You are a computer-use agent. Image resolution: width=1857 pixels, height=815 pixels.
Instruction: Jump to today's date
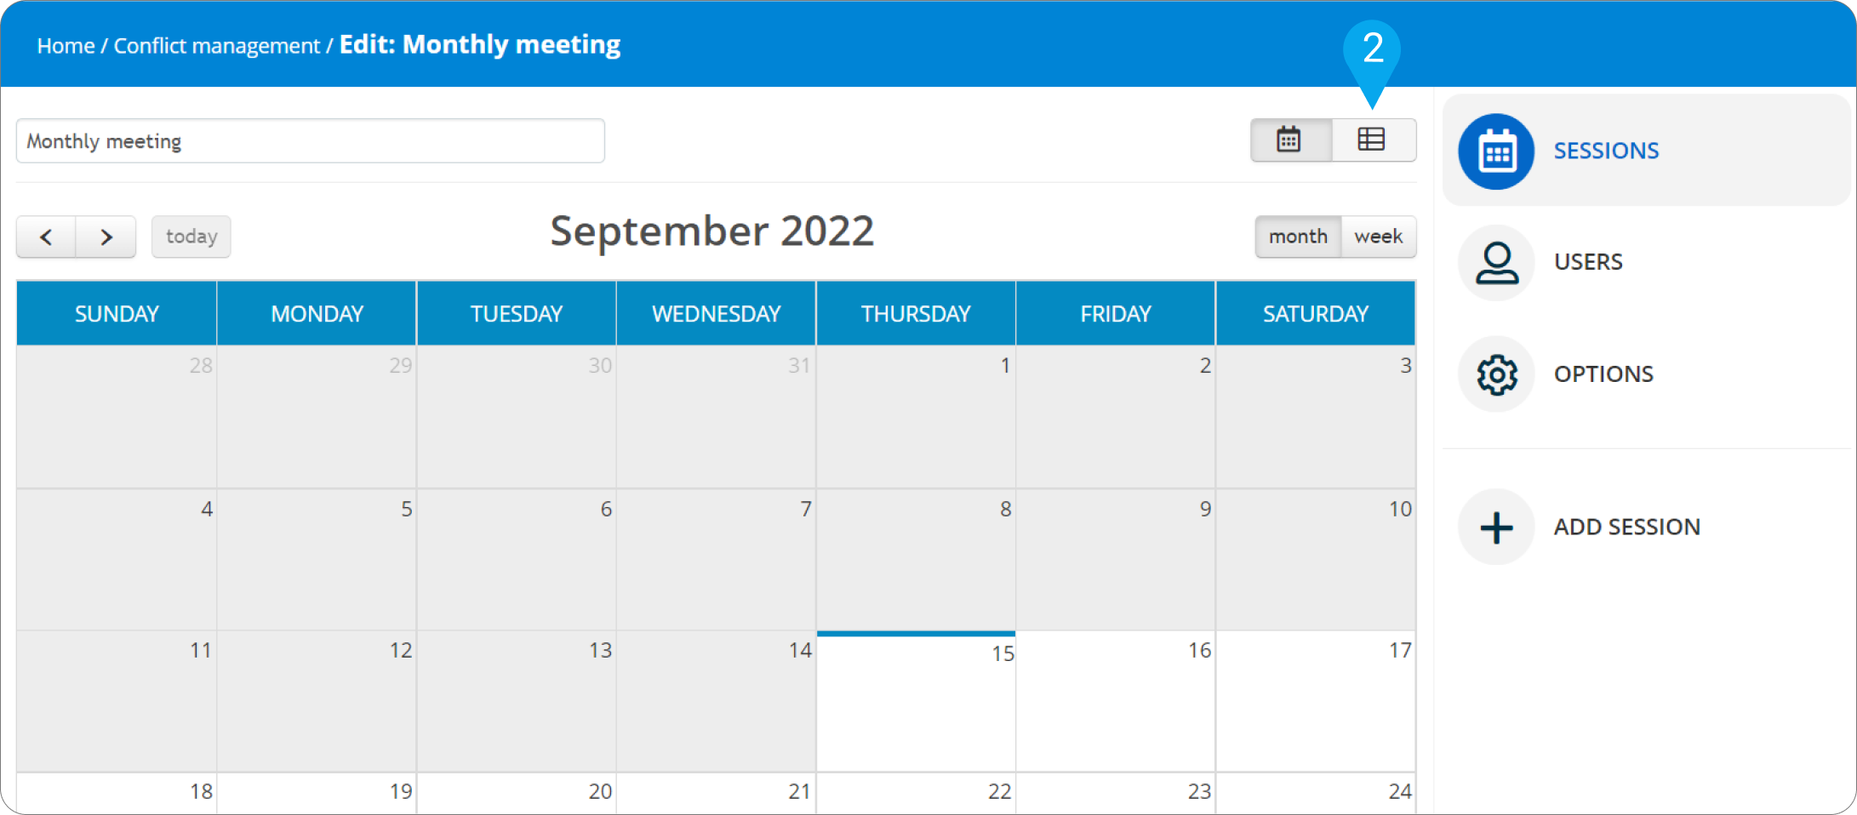(x=191, y=237)
